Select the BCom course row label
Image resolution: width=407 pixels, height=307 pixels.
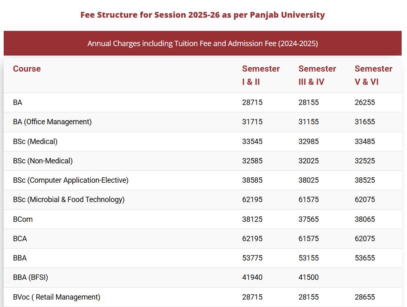point(23,219)
